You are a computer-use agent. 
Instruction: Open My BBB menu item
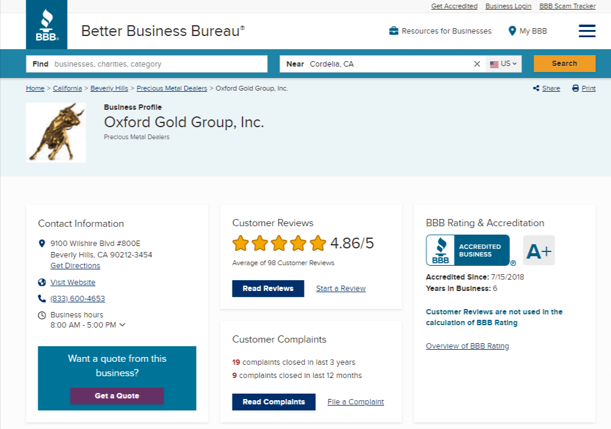pyautogui.click(x=528, y=31)
